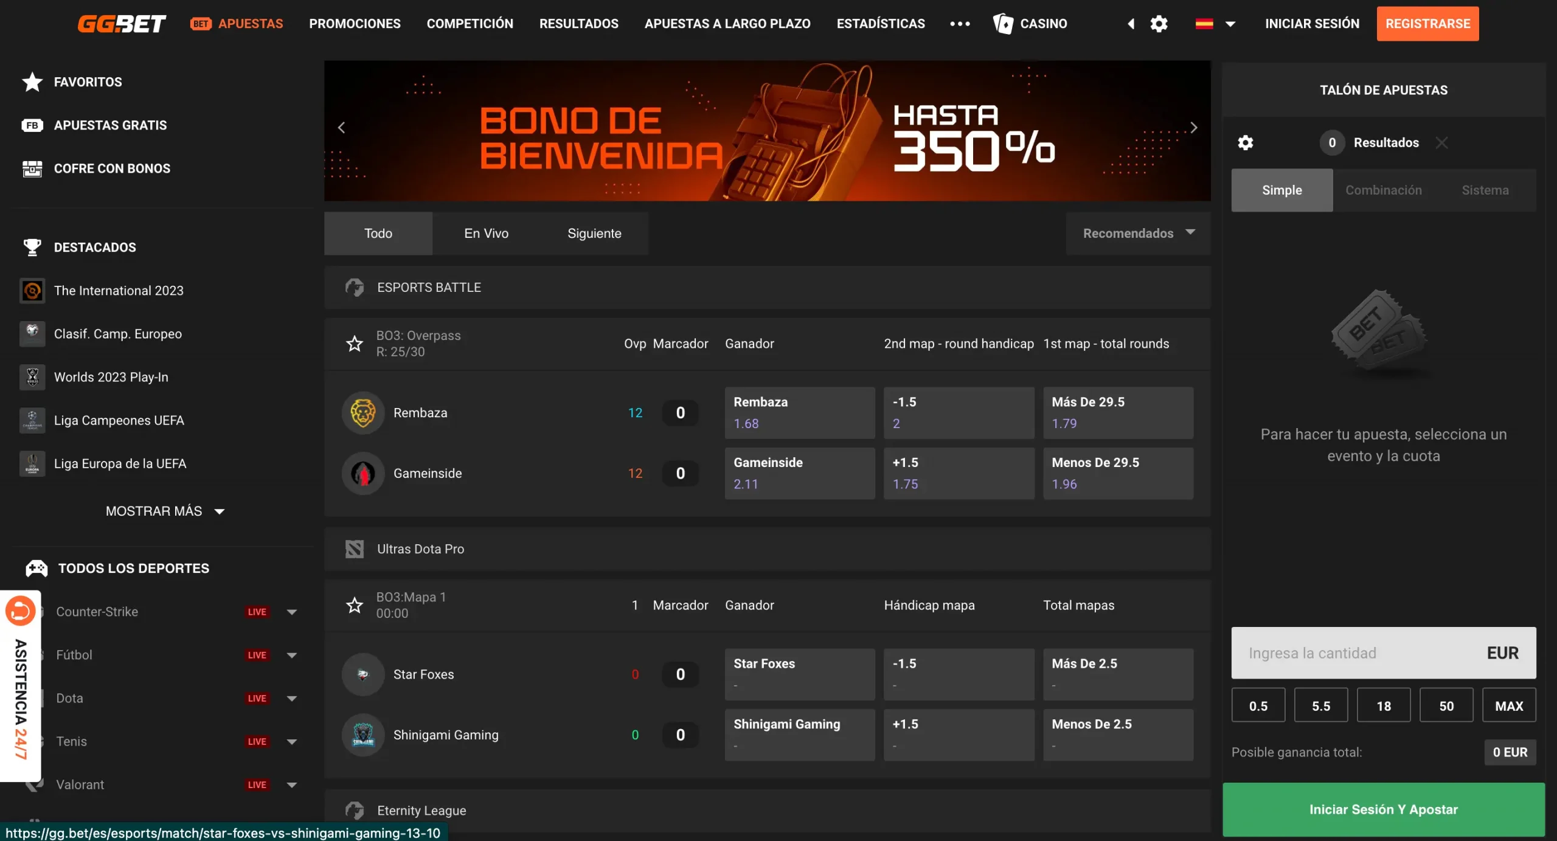This screenshot has width=1557, height=841.
Task: Click Iniciar Sesión Y Apostar button
Action: (1383, 809)
